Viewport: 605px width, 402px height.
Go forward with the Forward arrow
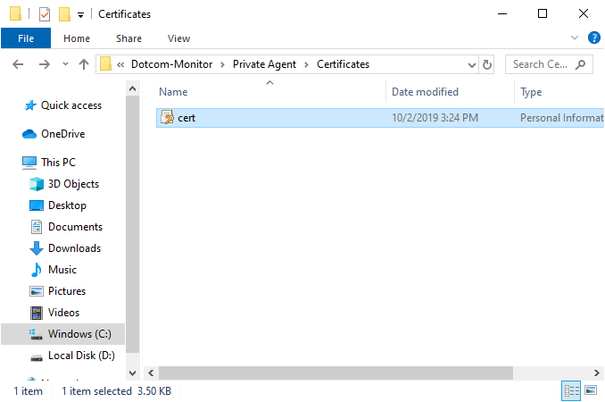click(x=44, y=64)
